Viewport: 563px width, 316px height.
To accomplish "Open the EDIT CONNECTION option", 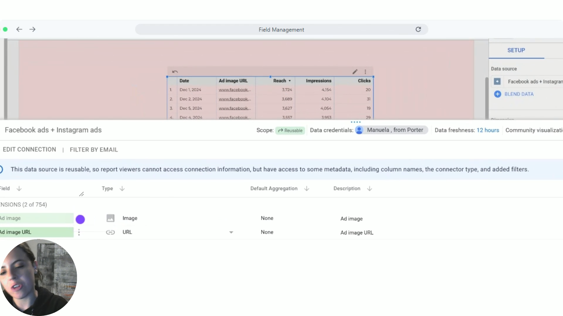I will pyautogui.click(x=29, y=150).
